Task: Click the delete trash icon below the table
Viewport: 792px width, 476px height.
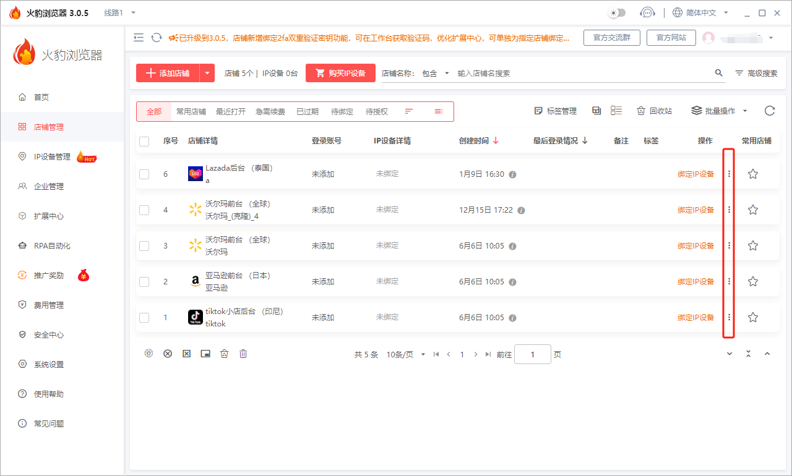Action: (243, 353)
